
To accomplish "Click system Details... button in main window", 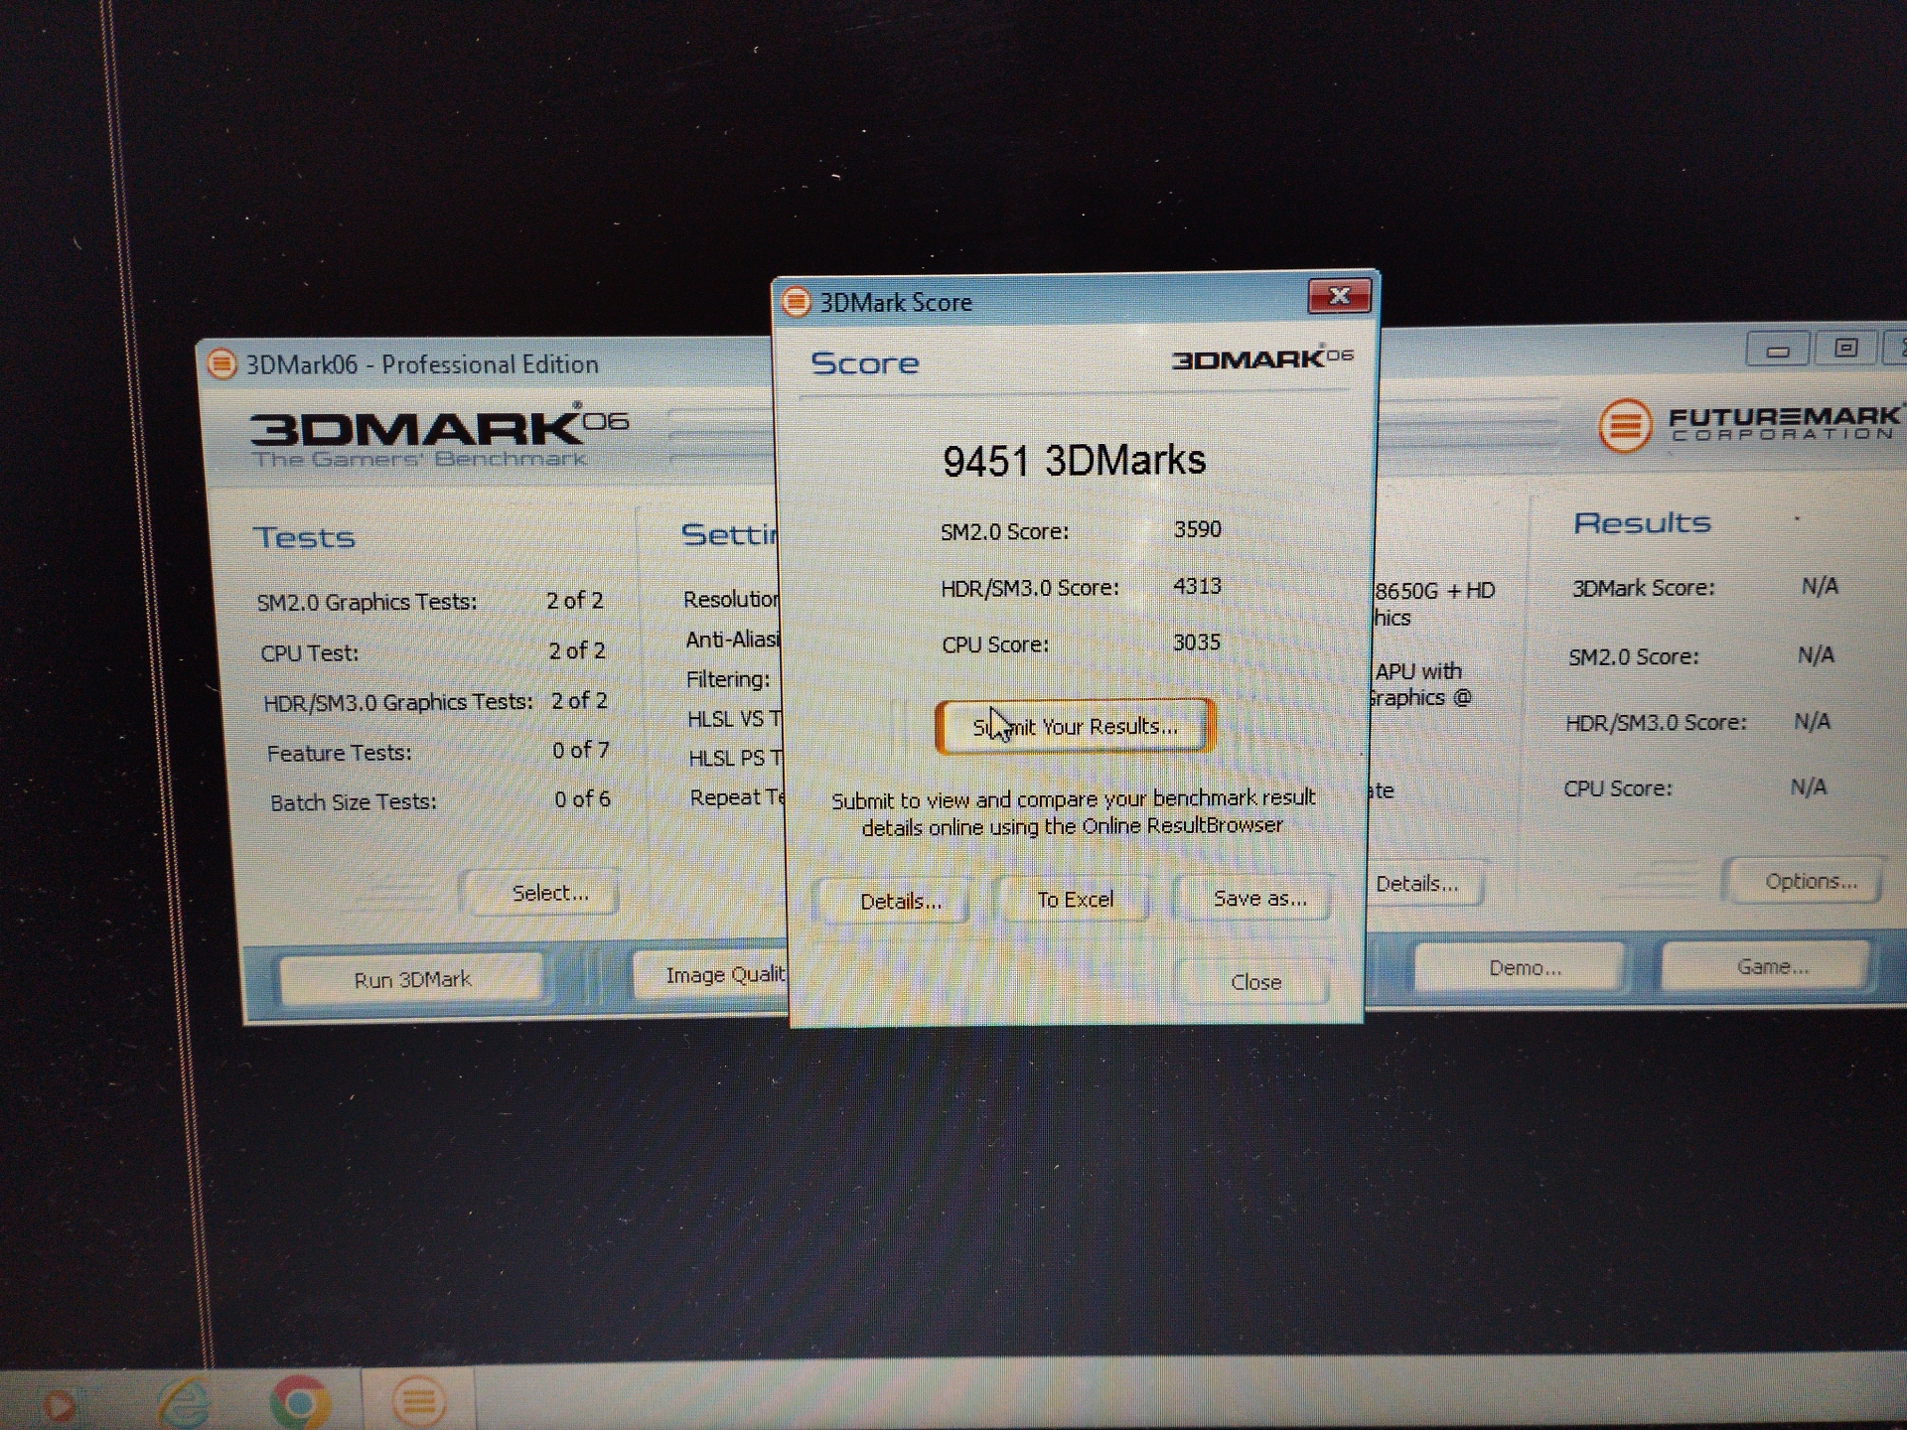I will point(1424,884).
